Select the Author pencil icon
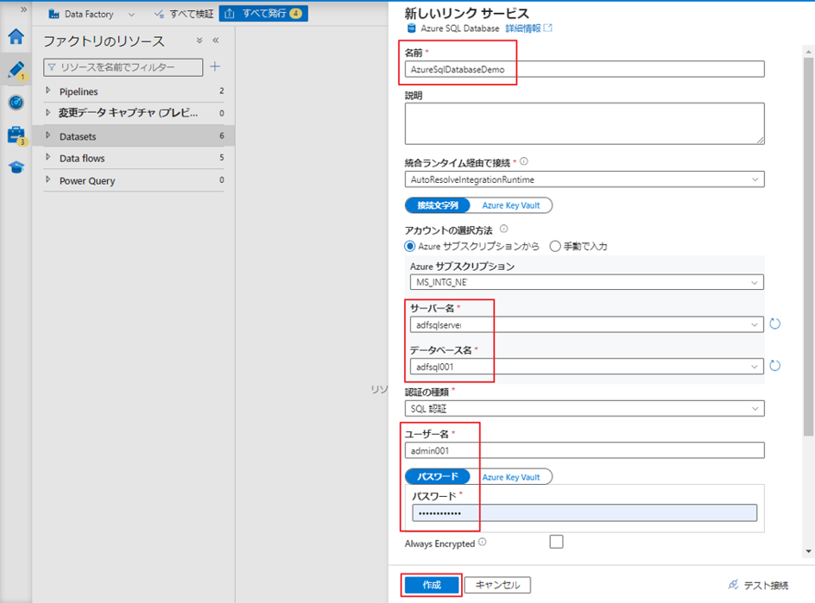Image resolution: width=815 pixels, height=603 pixels. 16,70
